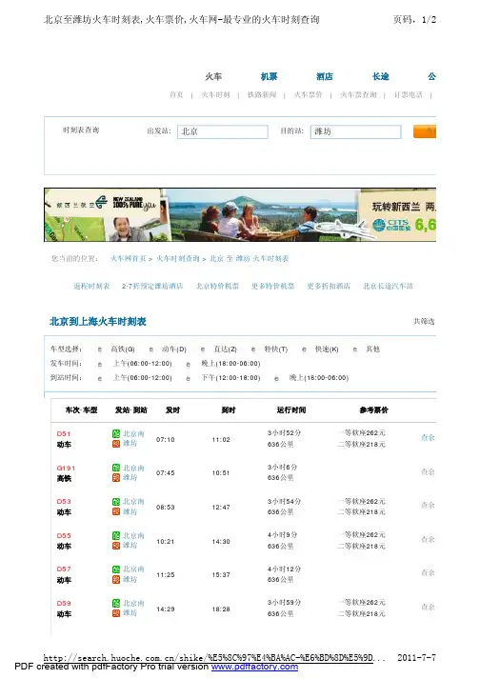Click green departure station icon in D51 row
480x679 pixels.
(116, 433)
